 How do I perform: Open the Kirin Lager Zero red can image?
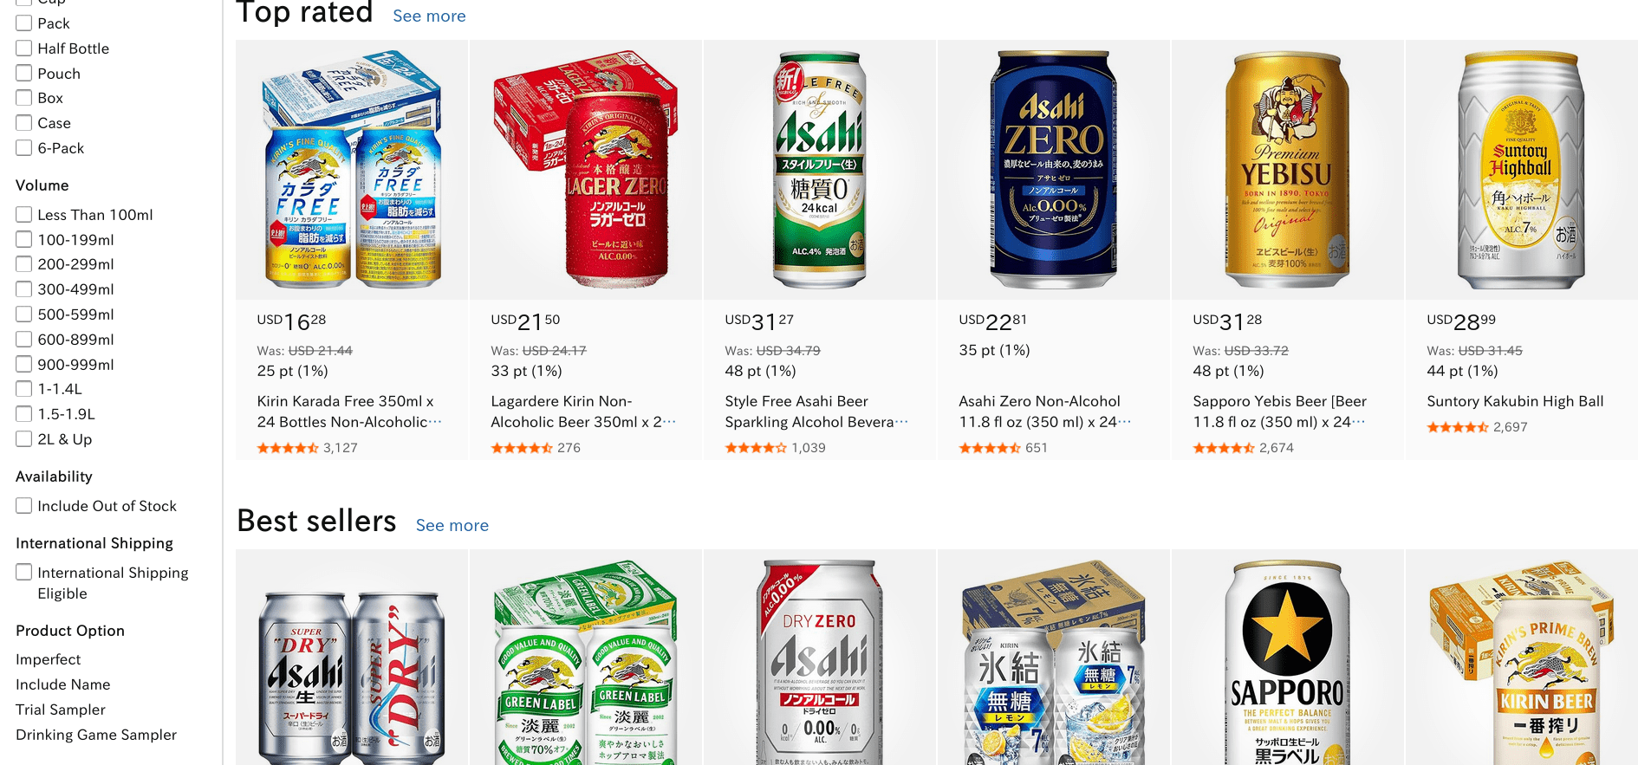pyautogui.click(x=586, y=170)
